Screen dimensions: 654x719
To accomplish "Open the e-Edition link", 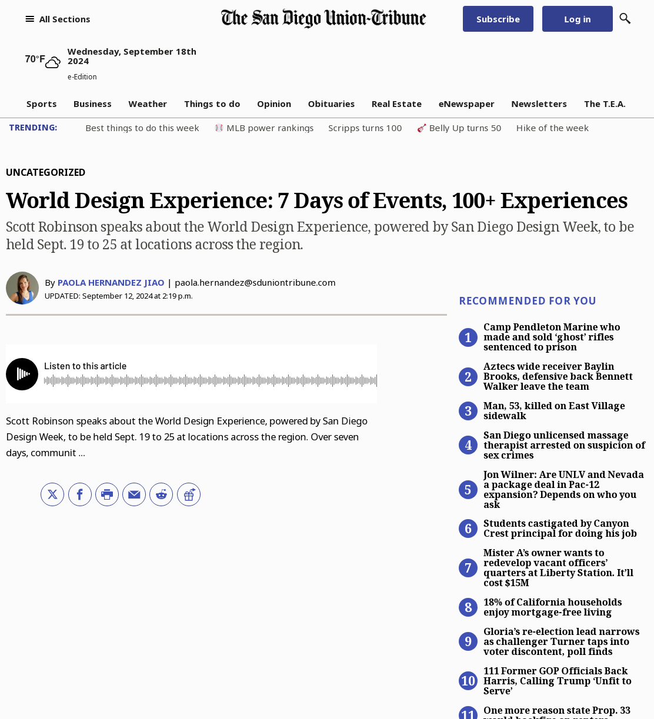I will pyautogui.click(x=82, y=77).
